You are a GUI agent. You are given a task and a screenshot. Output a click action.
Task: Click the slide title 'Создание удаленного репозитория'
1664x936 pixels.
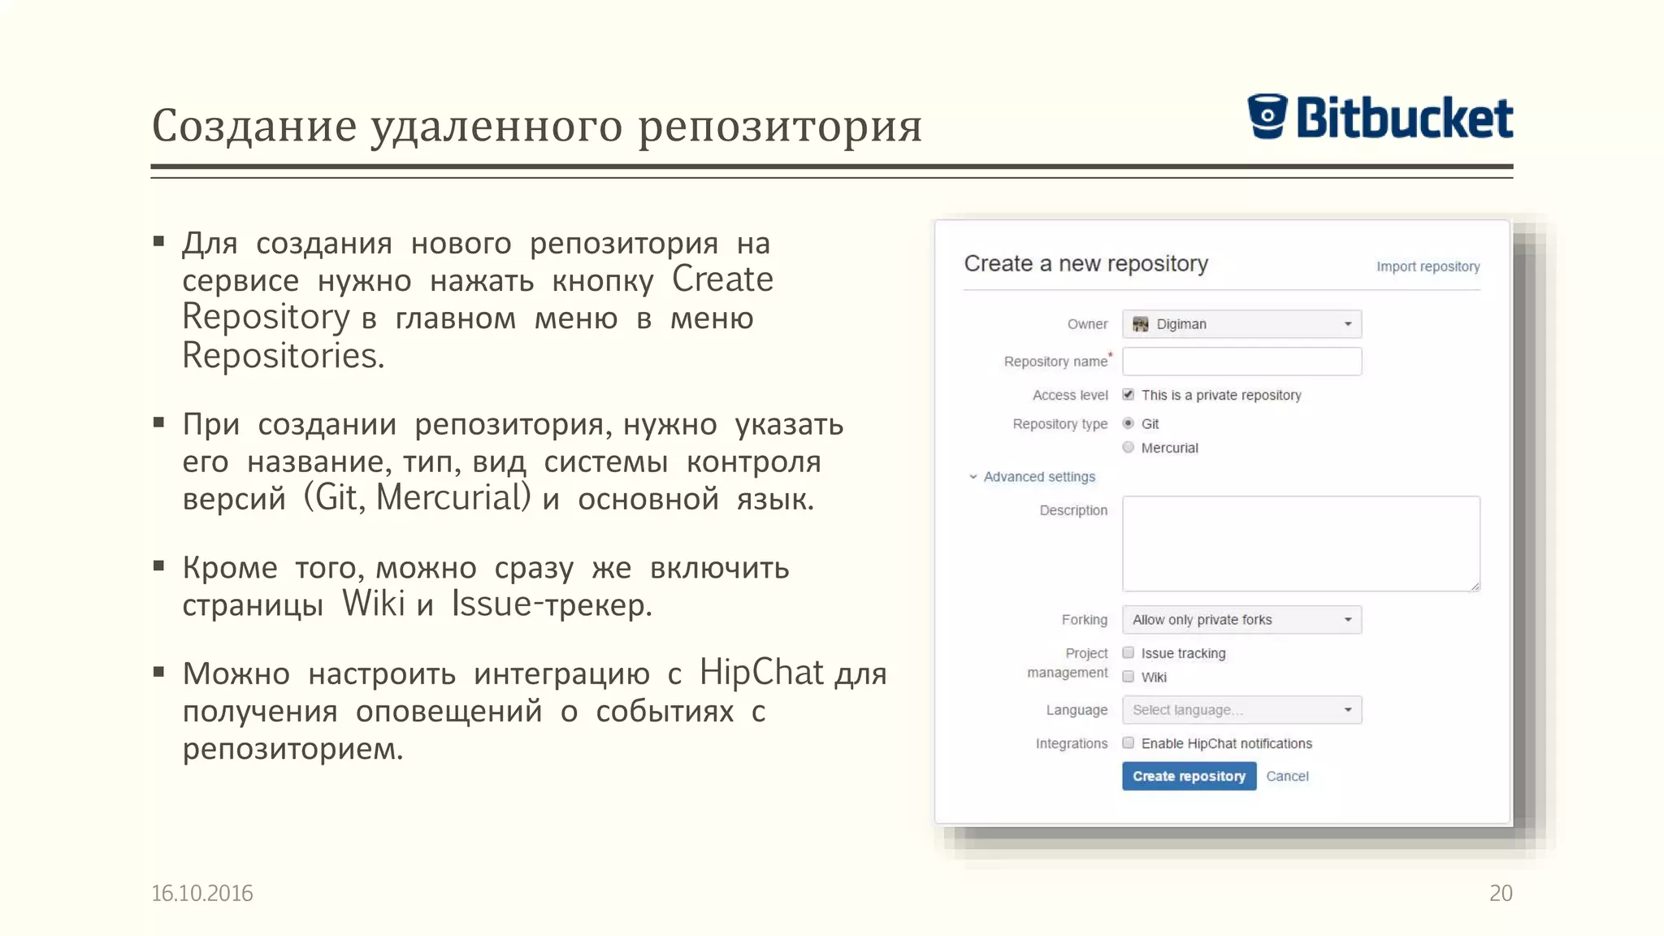click(x=537, y=127)
